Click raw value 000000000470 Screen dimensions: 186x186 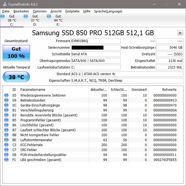[165, 105]
